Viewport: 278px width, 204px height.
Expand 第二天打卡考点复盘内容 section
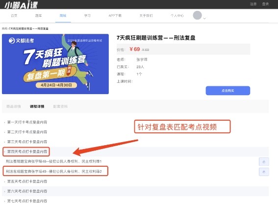[27, 132]
